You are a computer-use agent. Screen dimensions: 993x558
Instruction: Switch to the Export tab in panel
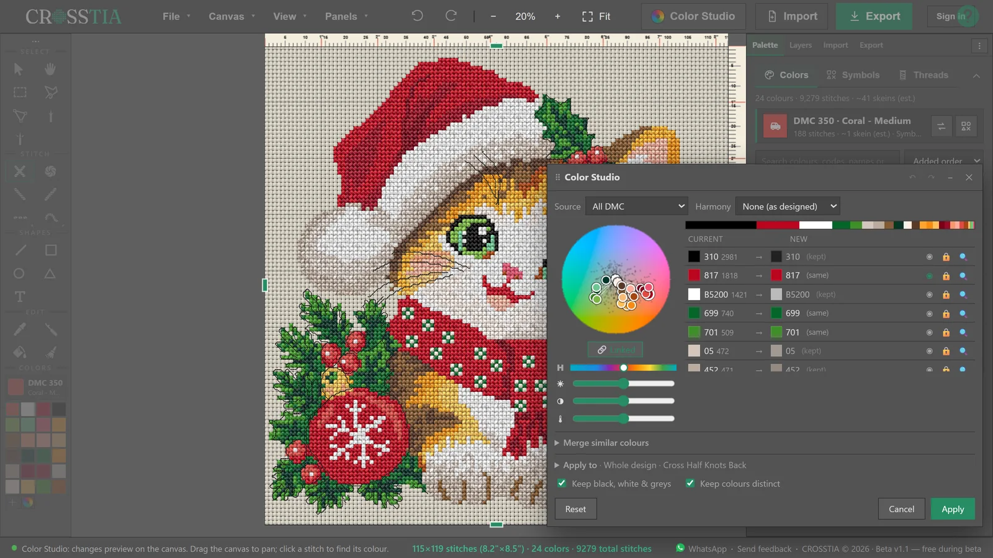pyautogui.click(x=871, y=45)
